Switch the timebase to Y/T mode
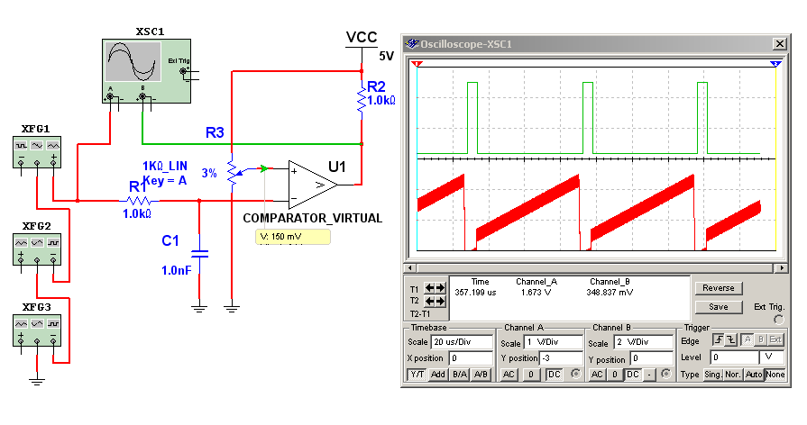The width and height of the screenshot is (807, 425). tap(417, 374)
